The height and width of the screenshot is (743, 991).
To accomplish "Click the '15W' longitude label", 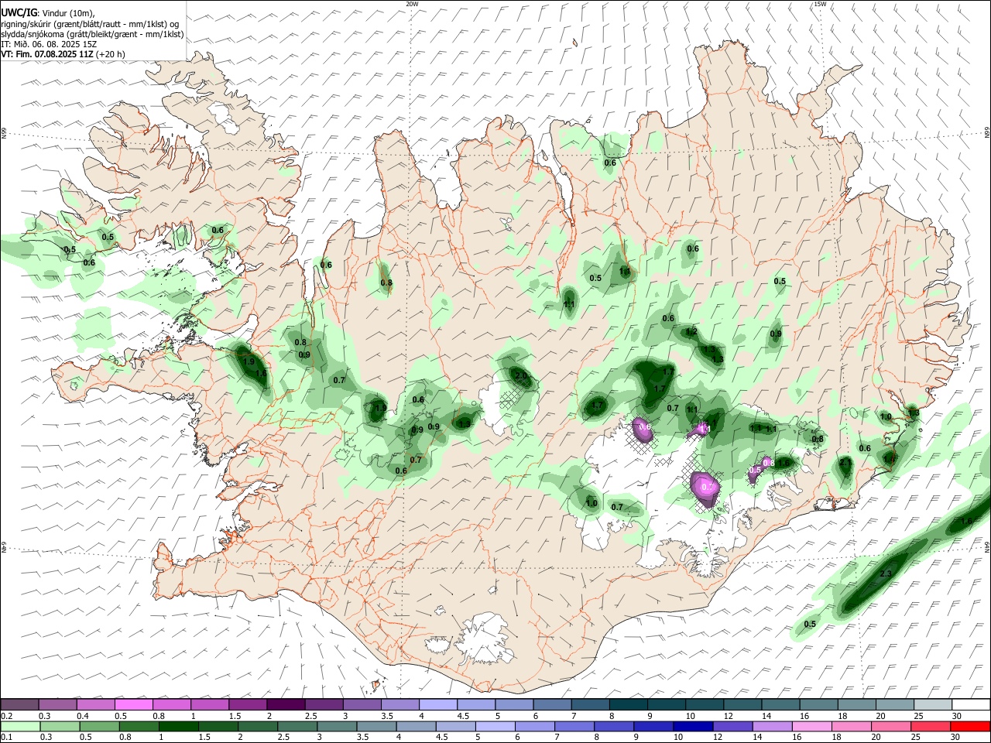I will point(820,4).
